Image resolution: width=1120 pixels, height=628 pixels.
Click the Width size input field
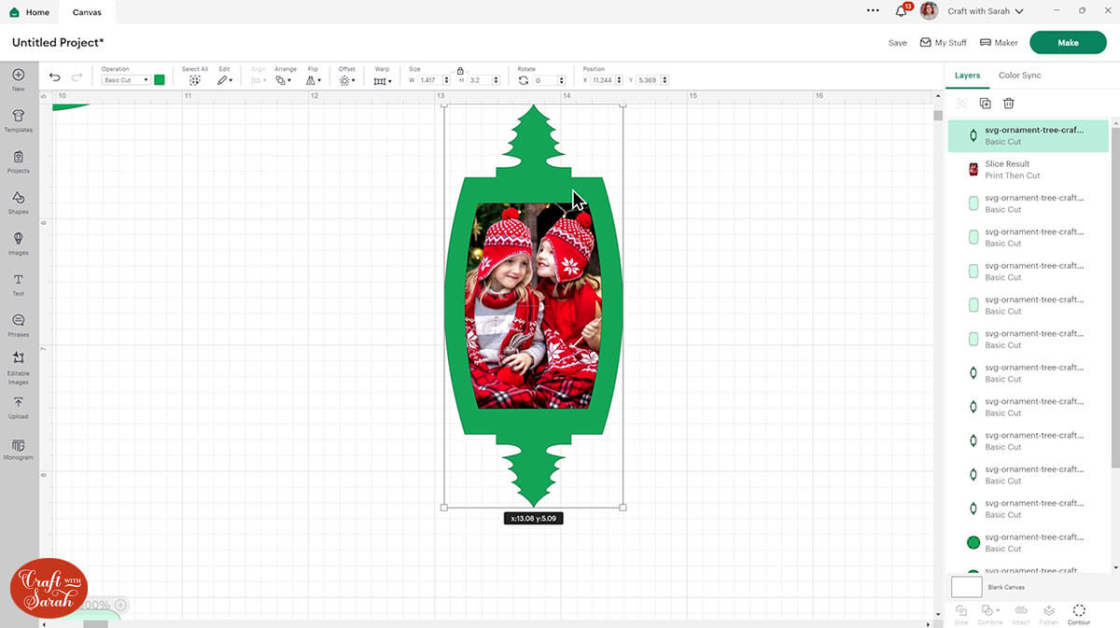click(x=428, y=80)
